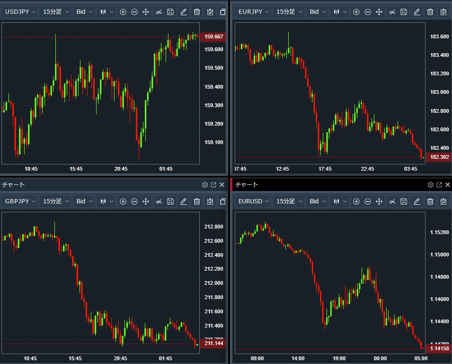
Task: Open chart type dropdown in EURJPY chart
Action: pos(339,12)
